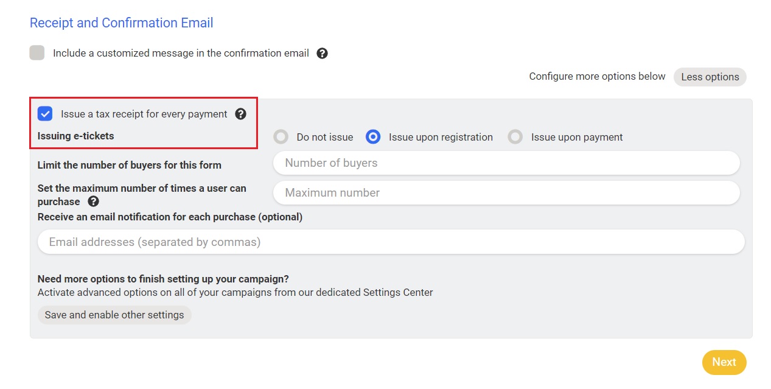Click Receive an email notification label
This screenshot has width=771, height=389.
click(x=170, y=217)
